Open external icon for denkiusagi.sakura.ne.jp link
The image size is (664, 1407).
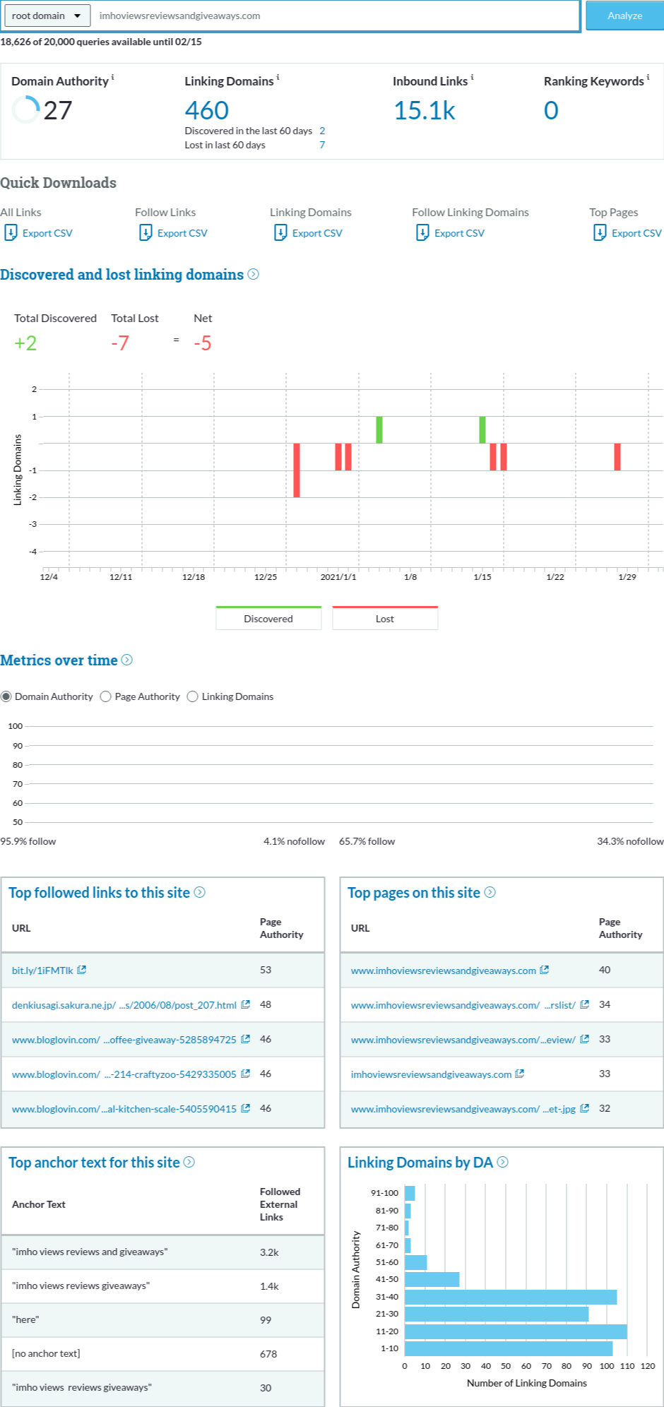(245, 1004)
